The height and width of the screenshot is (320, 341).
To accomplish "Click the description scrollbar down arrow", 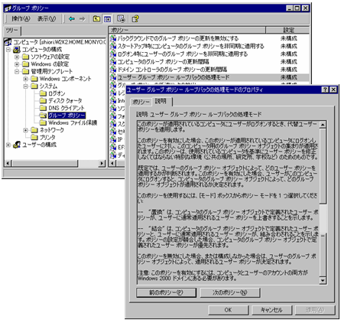I will pos(323,280).
